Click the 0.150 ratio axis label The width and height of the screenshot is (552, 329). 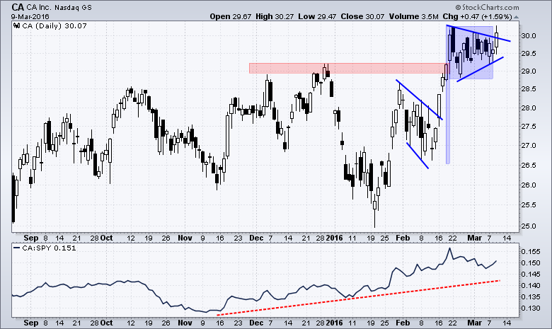[x=531, y=263]
